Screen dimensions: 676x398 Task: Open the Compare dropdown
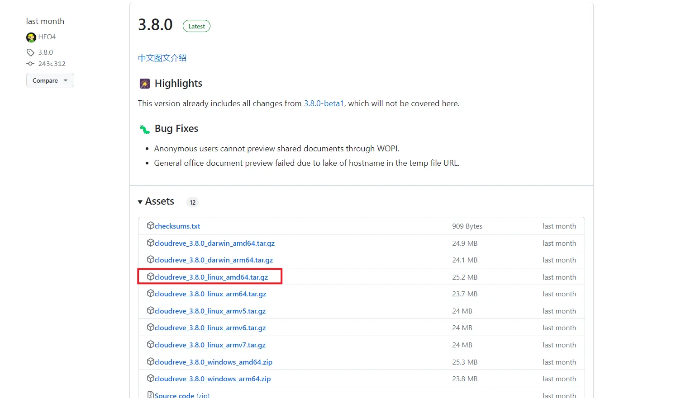click(50, 80)
